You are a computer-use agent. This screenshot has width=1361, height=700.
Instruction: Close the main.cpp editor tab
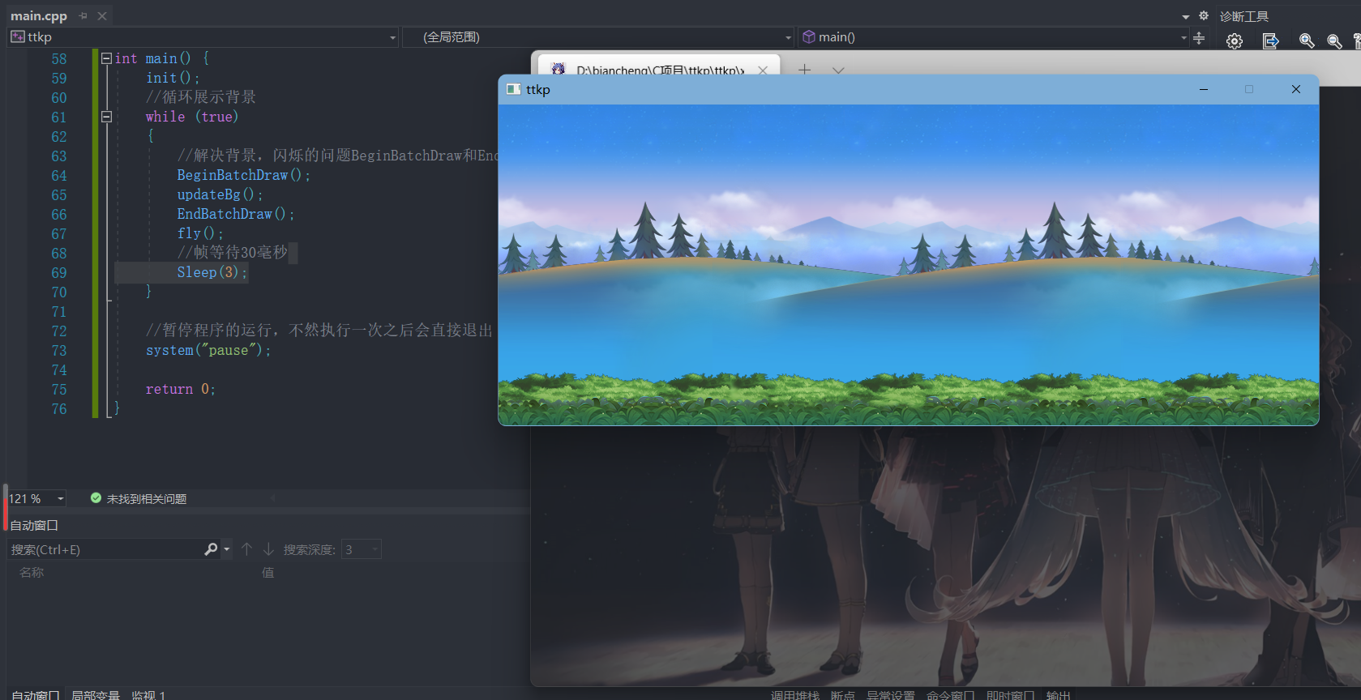click(102, 15)
